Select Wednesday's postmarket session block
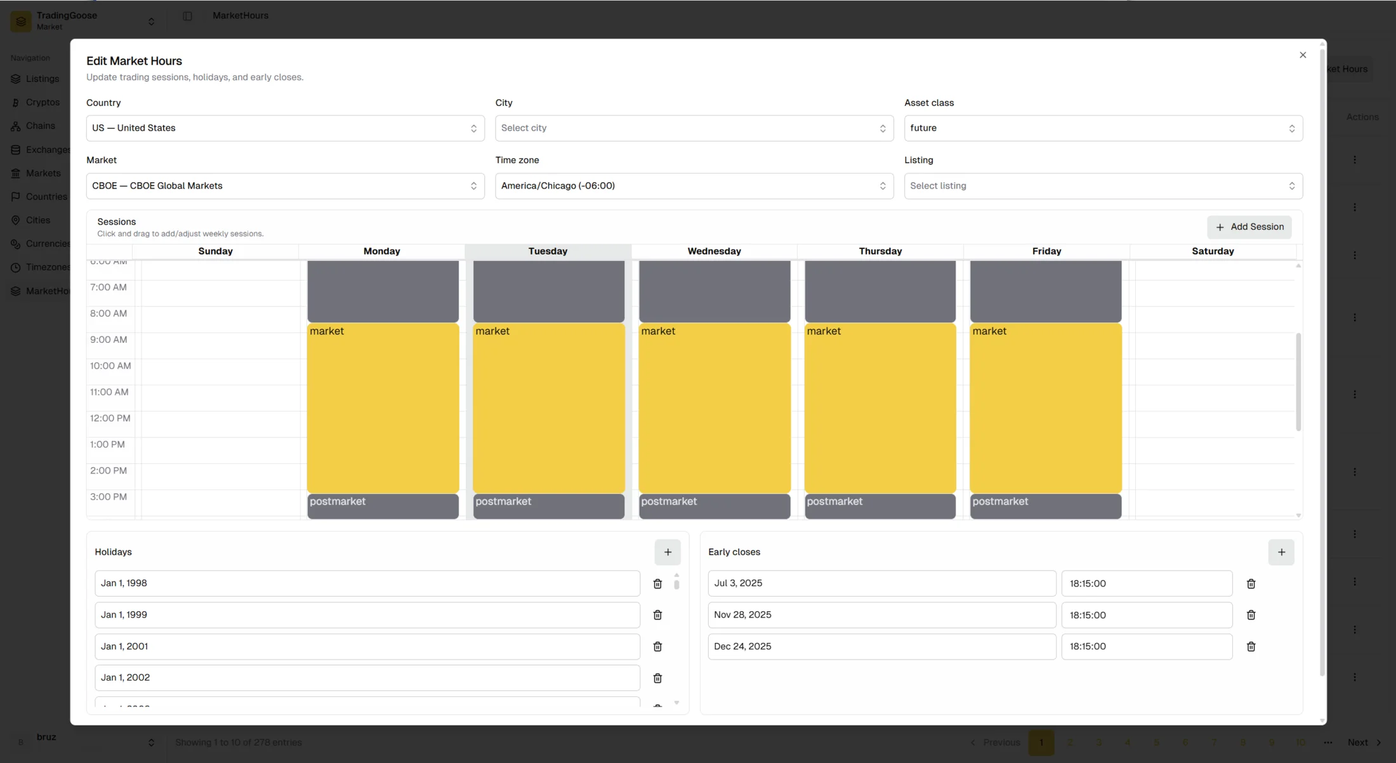1396x763 pixels. coord(714,507)
